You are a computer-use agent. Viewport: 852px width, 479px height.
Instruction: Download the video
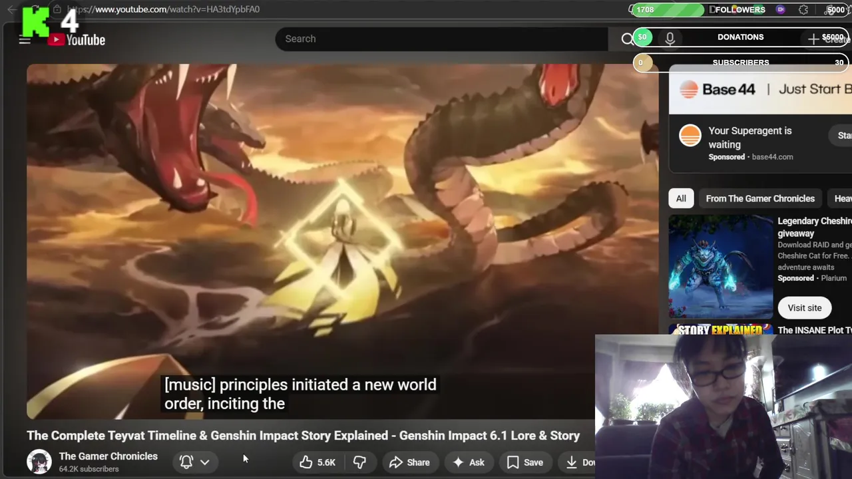(x=578, y=462)
